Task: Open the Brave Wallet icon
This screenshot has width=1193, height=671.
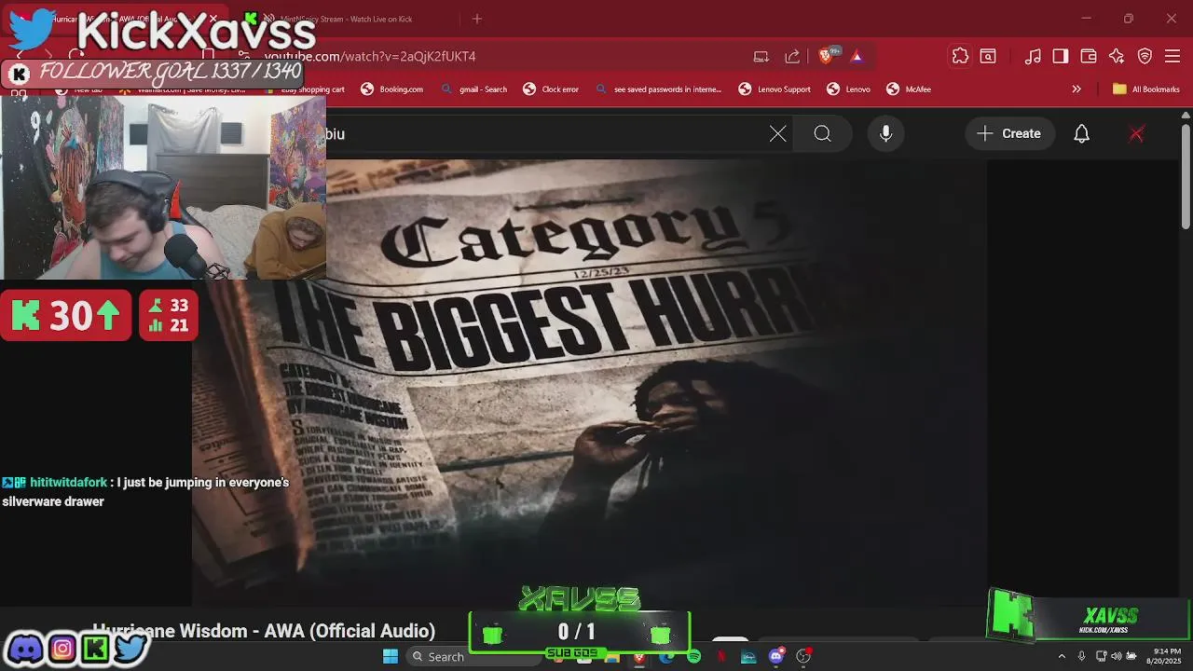Action: [x=1089, y=56]
